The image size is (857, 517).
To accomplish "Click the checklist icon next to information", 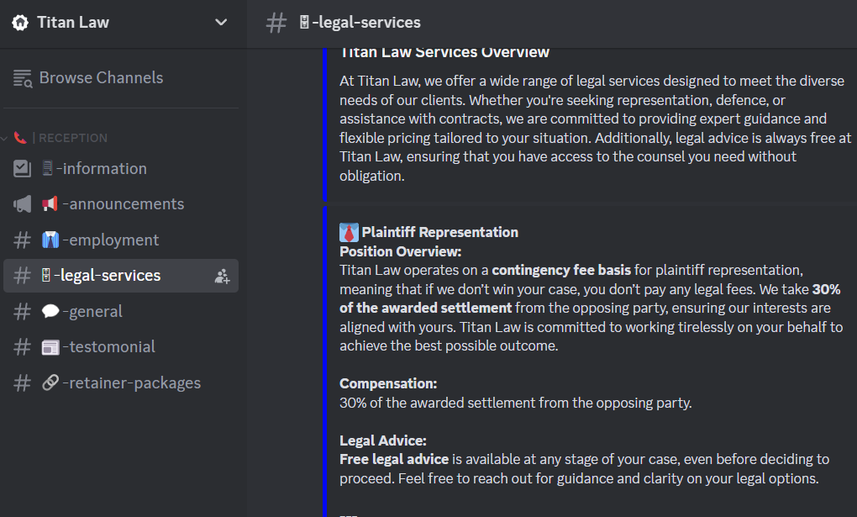I will click(x=22, y=168).
